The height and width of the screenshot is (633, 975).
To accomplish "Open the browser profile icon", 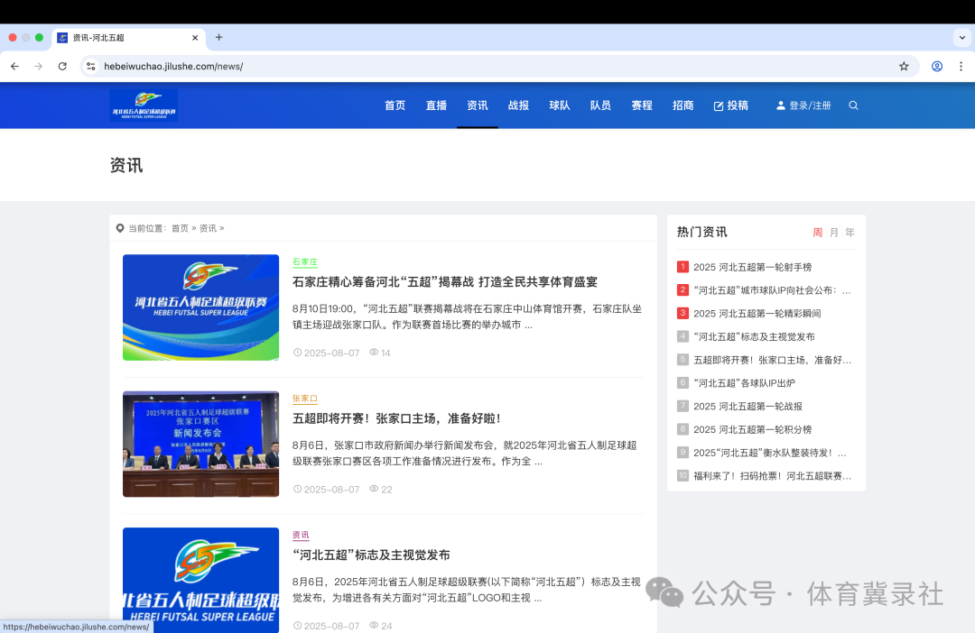I will click(937, 67).
